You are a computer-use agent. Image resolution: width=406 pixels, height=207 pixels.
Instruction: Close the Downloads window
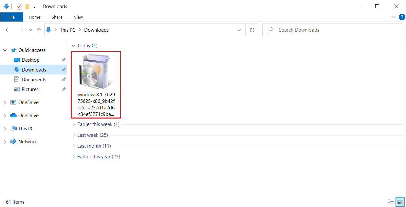pos(397,6)
